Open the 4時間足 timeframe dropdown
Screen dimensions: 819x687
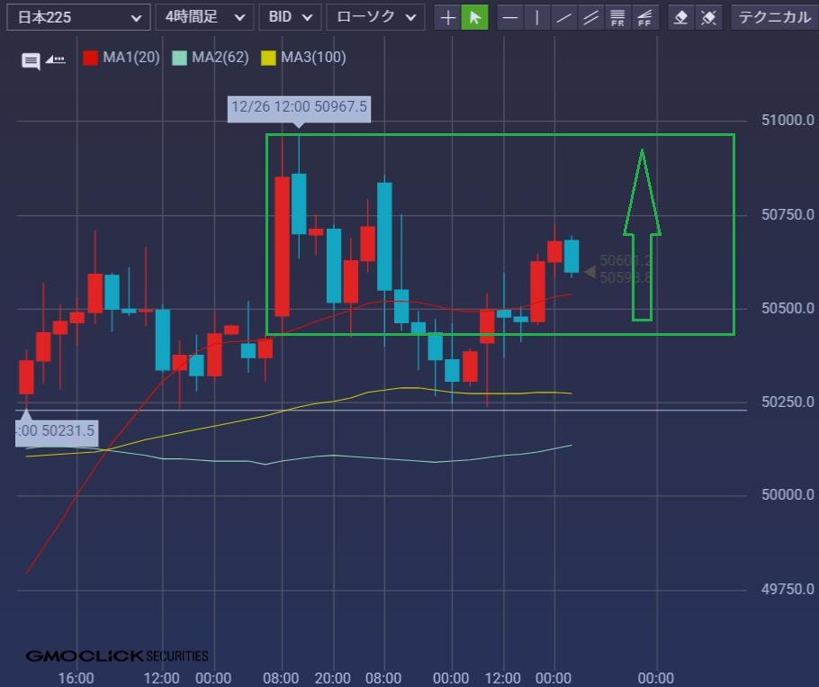(x=203, y=17)
